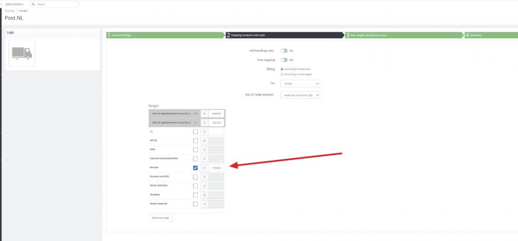Check the Africa zone checkbox
518x241 pixels.
(196, 141)
